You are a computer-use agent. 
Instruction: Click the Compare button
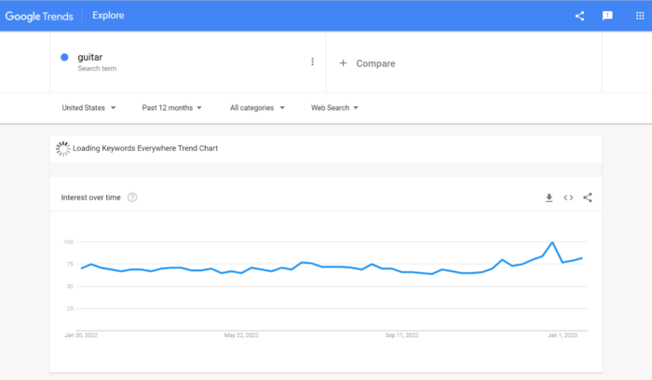coord(375,63)
